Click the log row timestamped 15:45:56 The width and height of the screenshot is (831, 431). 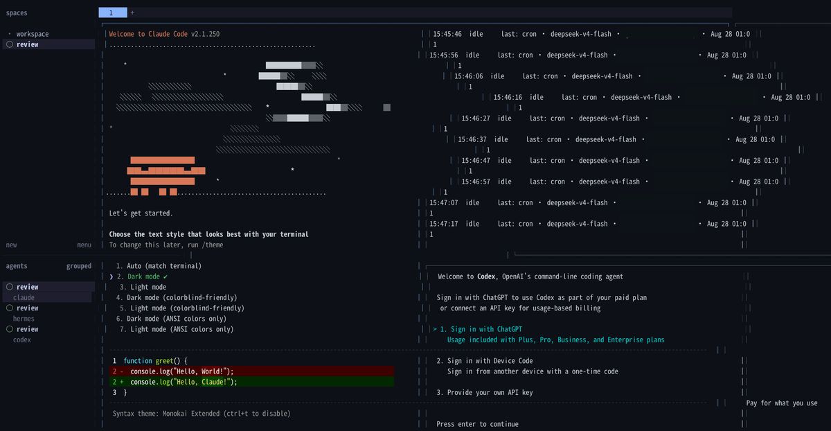[x=588, y=55]
